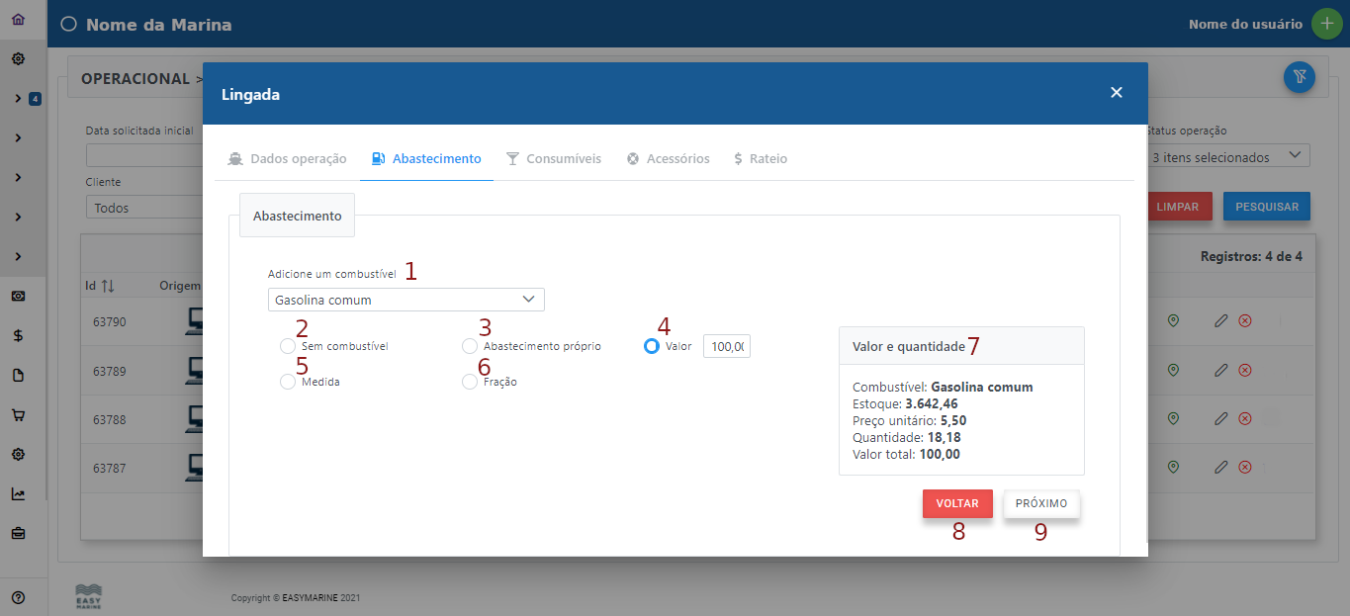Click the Valor amount input field
Screen dimensions: 1350x616
click(x=726, y=346)
